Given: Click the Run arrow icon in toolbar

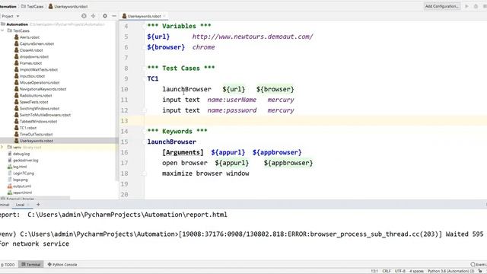Looking at the screenshot, I should tap(466, 6).
